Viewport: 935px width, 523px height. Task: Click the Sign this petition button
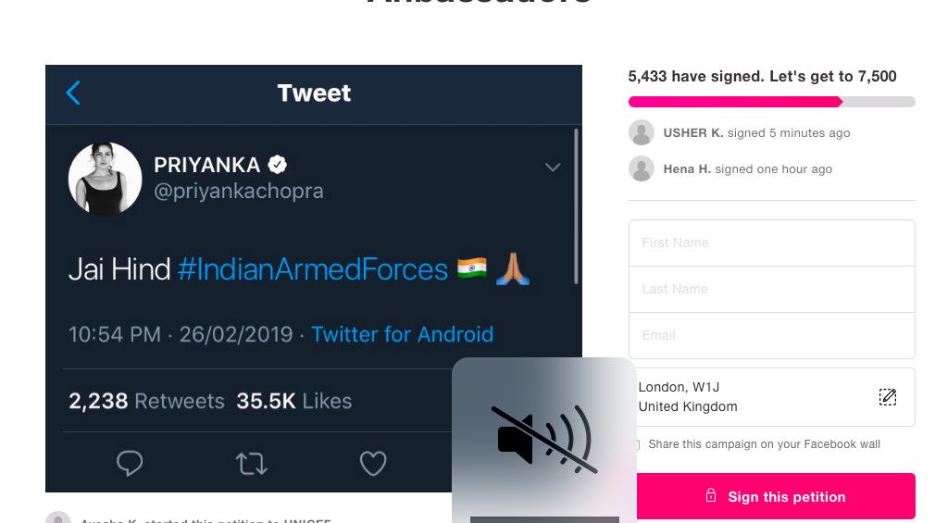point(776,496)
